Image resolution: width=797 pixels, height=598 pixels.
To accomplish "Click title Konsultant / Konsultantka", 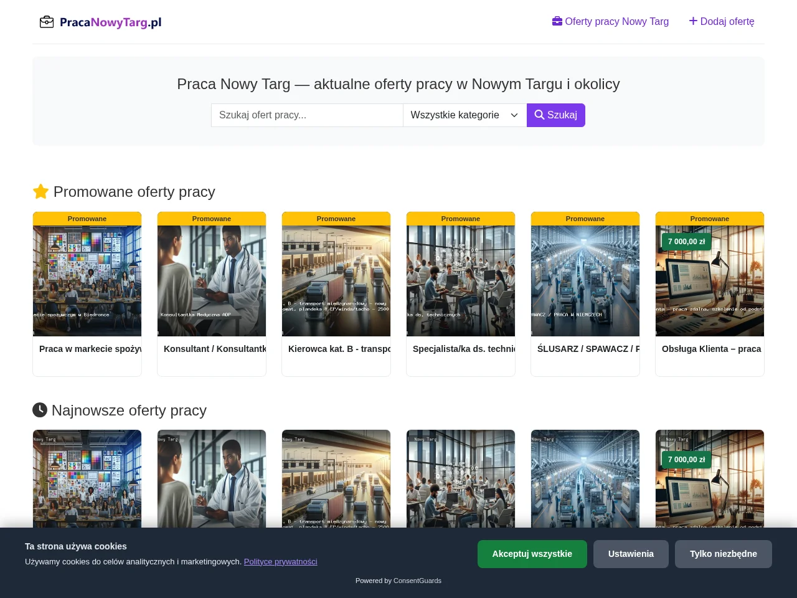I will tap(215, 349).
